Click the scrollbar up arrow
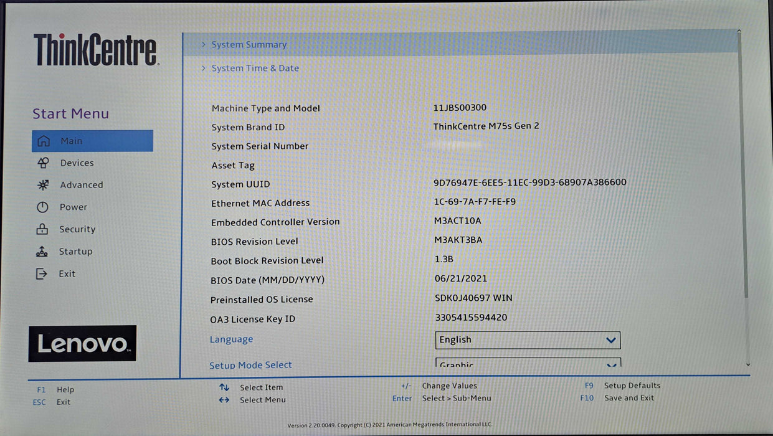Image resolution: width=773 pixels, height=436 pixels. pyautogui.click(x=739, y=31)
